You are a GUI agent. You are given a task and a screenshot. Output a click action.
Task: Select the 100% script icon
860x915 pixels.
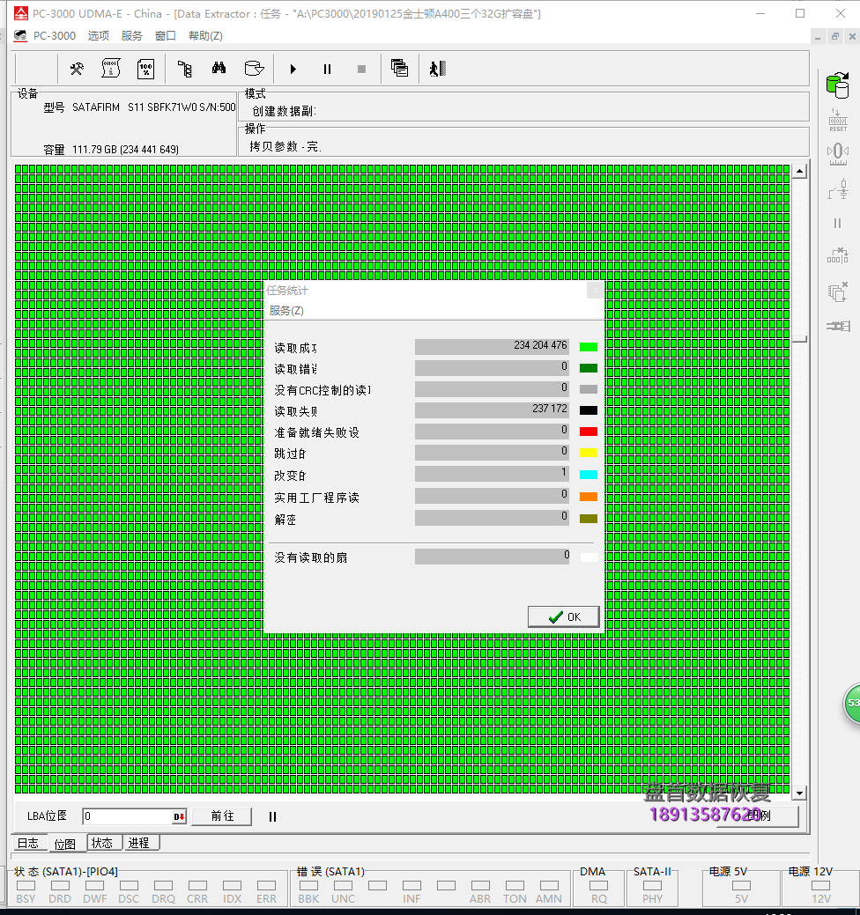click(x=145, y=68)
